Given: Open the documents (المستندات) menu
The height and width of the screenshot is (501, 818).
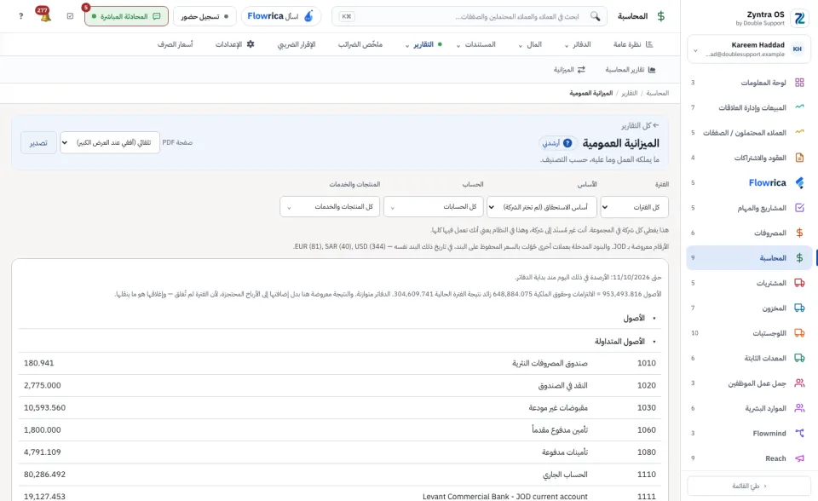Looking at the screenshot, I should point(475,44).
